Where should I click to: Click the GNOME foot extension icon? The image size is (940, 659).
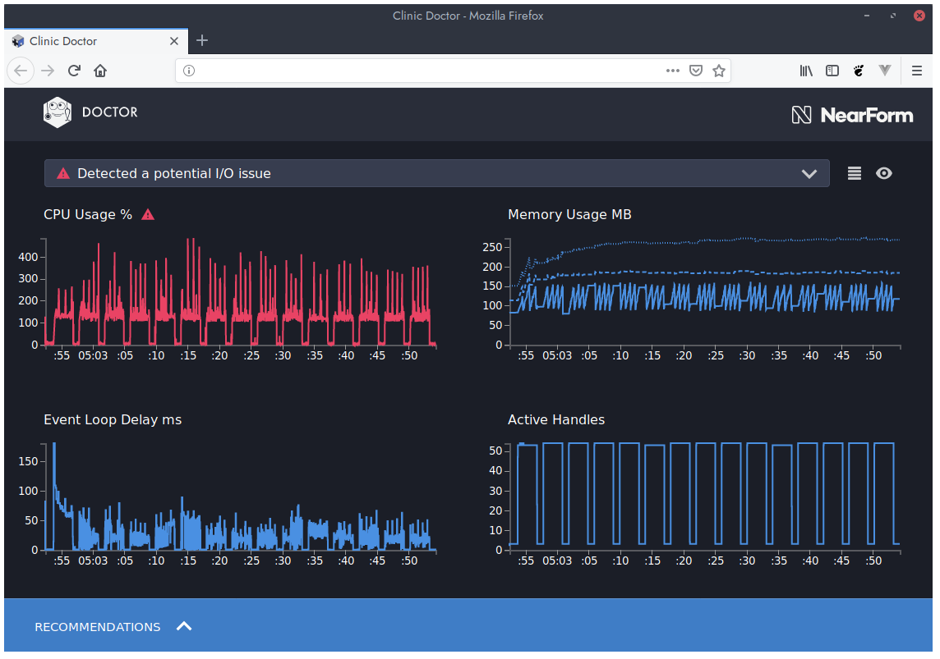[x=859, y=71]
